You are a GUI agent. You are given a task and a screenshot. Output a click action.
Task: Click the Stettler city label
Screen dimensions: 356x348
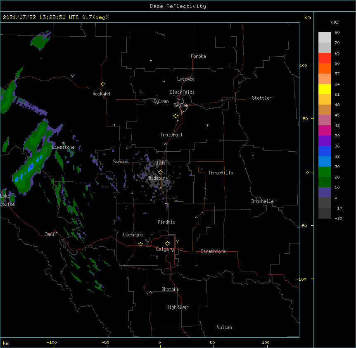(262, 98)
